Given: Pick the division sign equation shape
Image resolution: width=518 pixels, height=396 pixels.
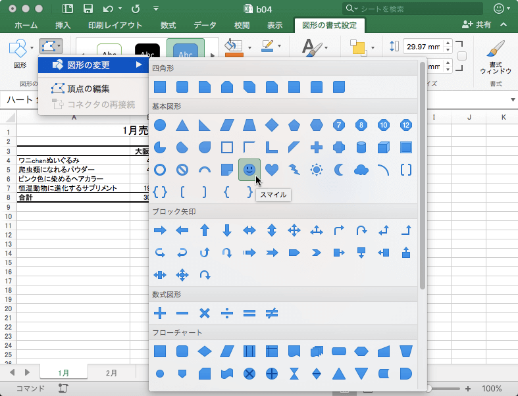Looking at the screenshot, I should [227, 313].
